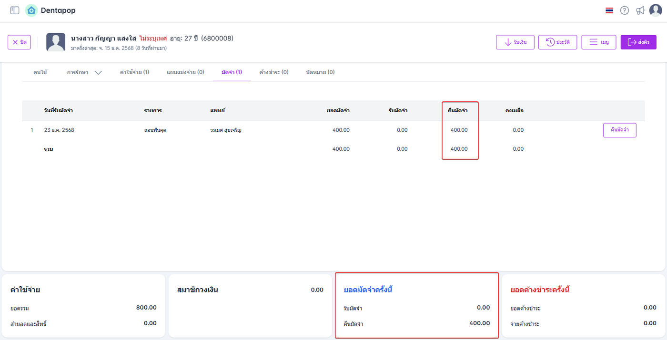Click the ส่งตัว transfer button
The image size is (667, 340).
(638, 42)
